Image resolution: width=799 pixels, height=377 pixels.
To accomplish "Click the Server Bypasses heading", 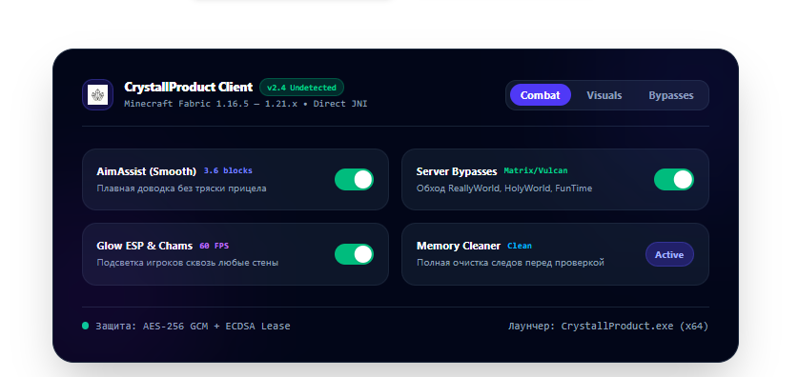I will pos(457,171).
